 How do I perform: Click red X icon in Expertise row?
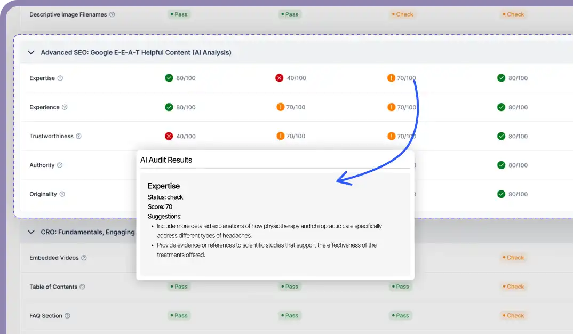(279, 78)
